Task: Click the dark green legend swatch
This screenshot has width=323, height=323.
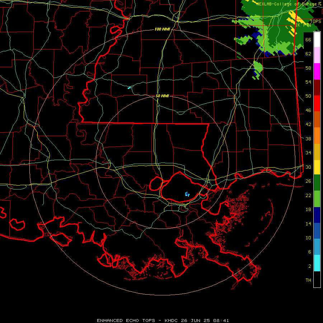Action: coord(317,183)
